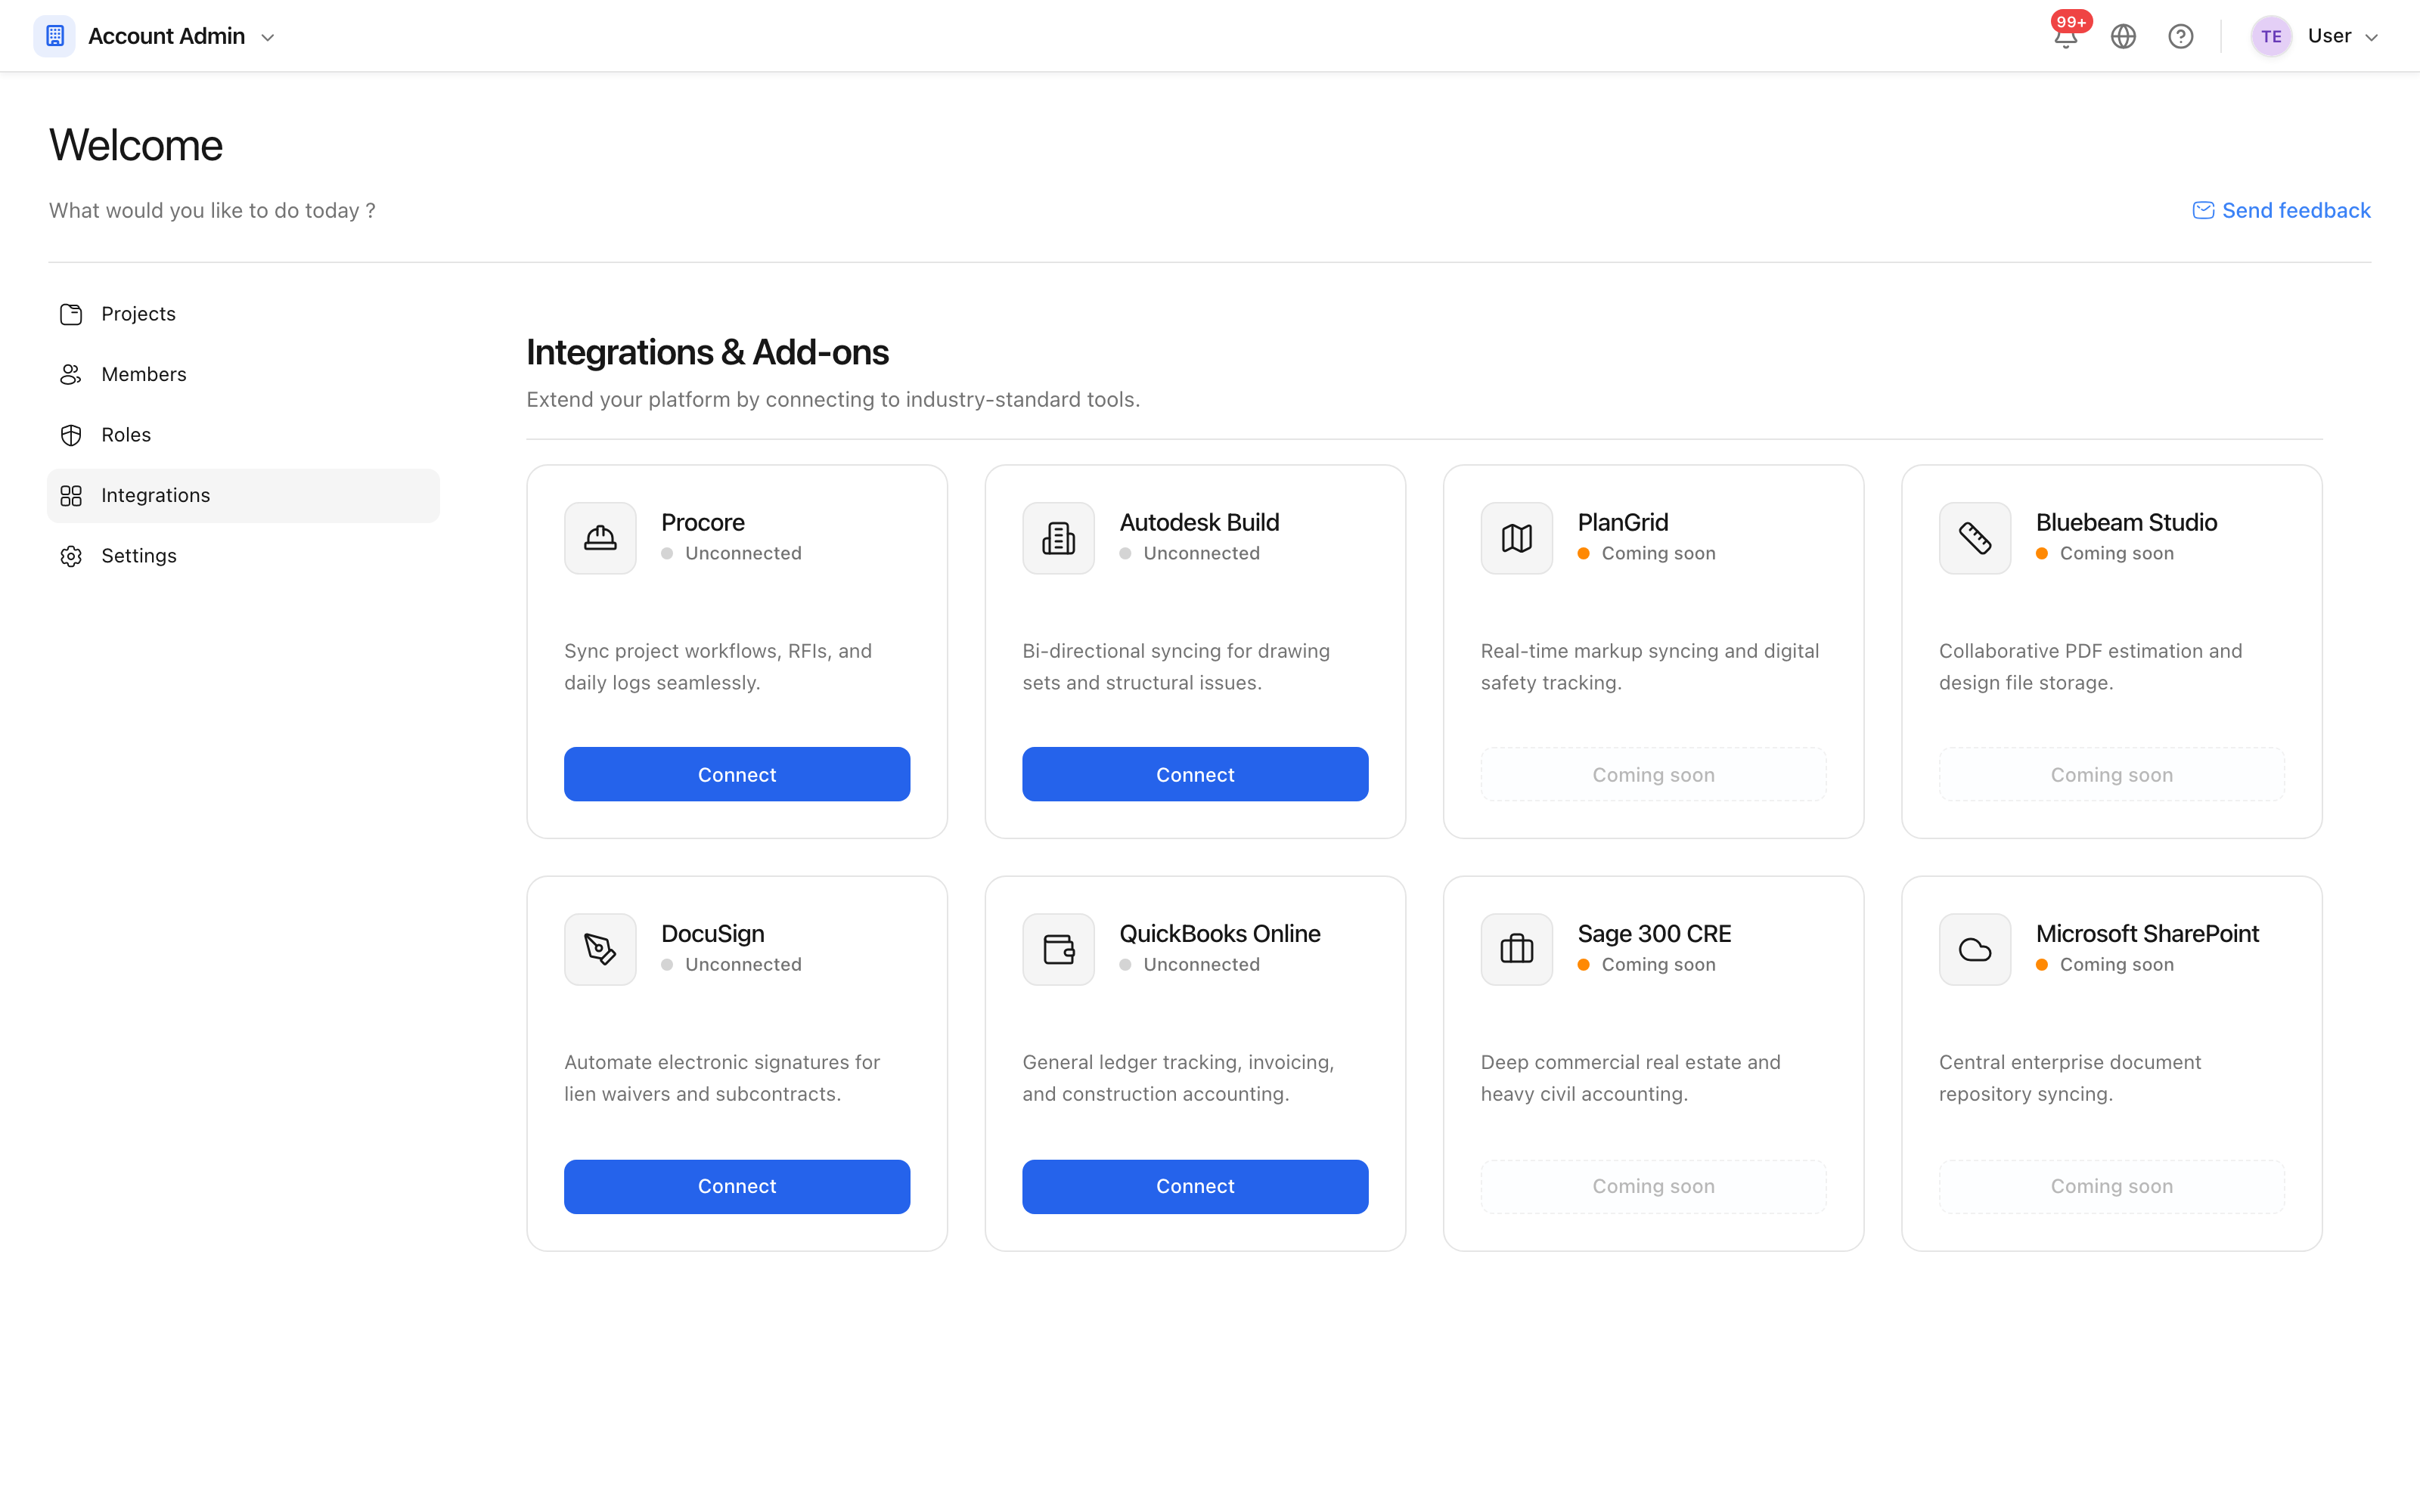The height and width of the screenshot is (1512, 2420).
Task: Click the Roles shield icon
Action: tap(71, 435)
